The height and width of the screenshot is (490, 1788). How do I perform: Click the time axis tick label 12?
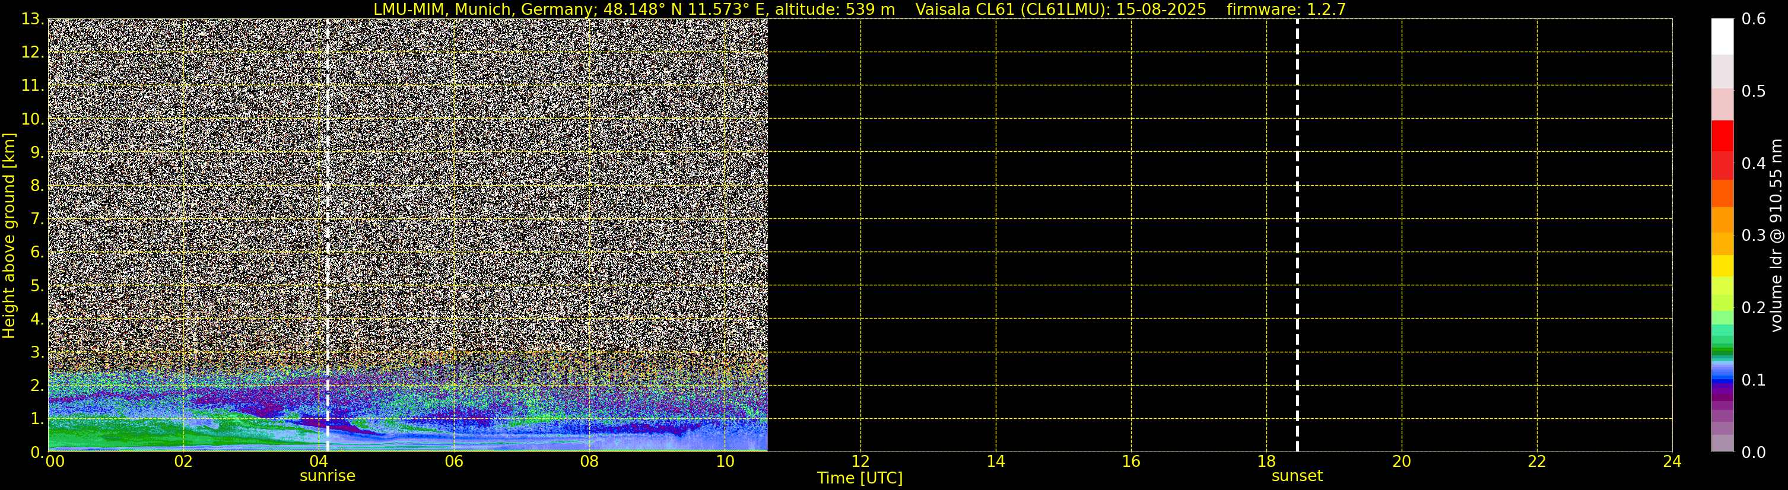pyautogui.click(x=860, y=462)
